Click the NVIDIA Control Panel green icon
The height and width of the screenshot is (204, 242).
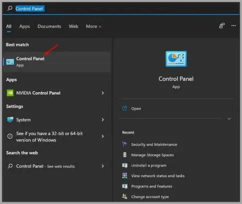pos(10,93)
